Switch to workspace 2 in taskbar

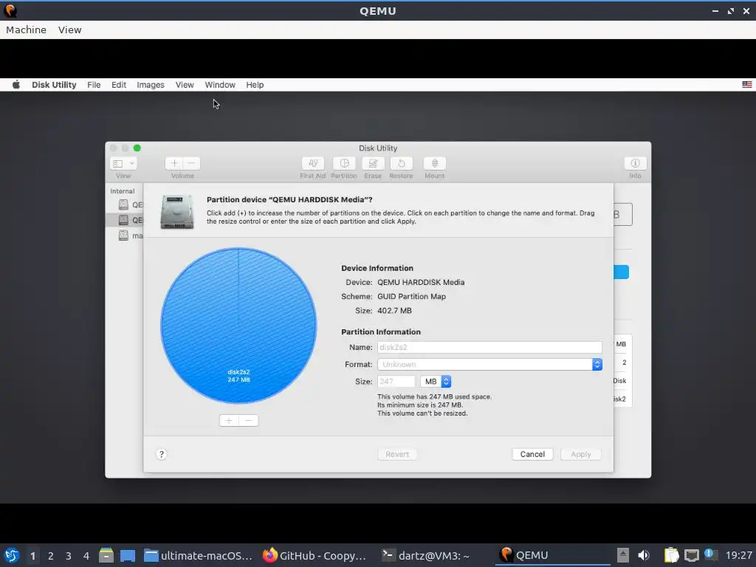tap(51, 556)
